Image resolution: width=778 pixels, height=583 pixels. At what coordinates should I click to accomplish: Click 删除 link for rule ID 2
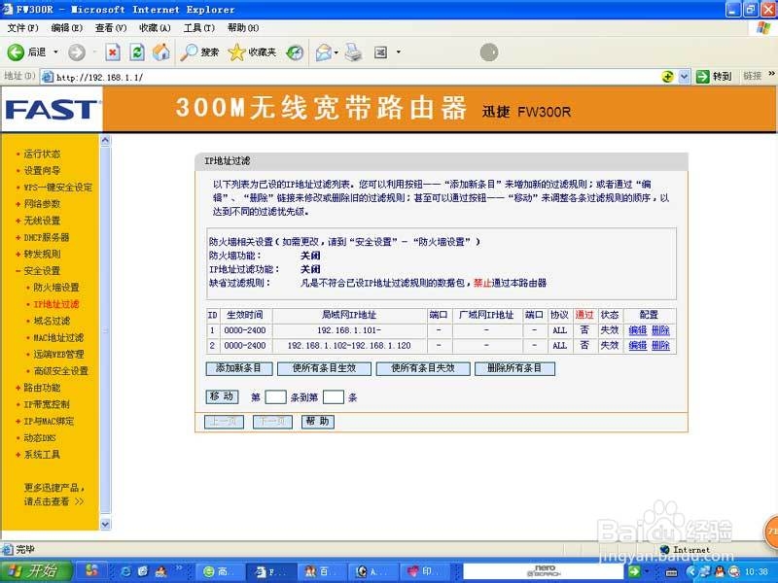pos(660,346)
